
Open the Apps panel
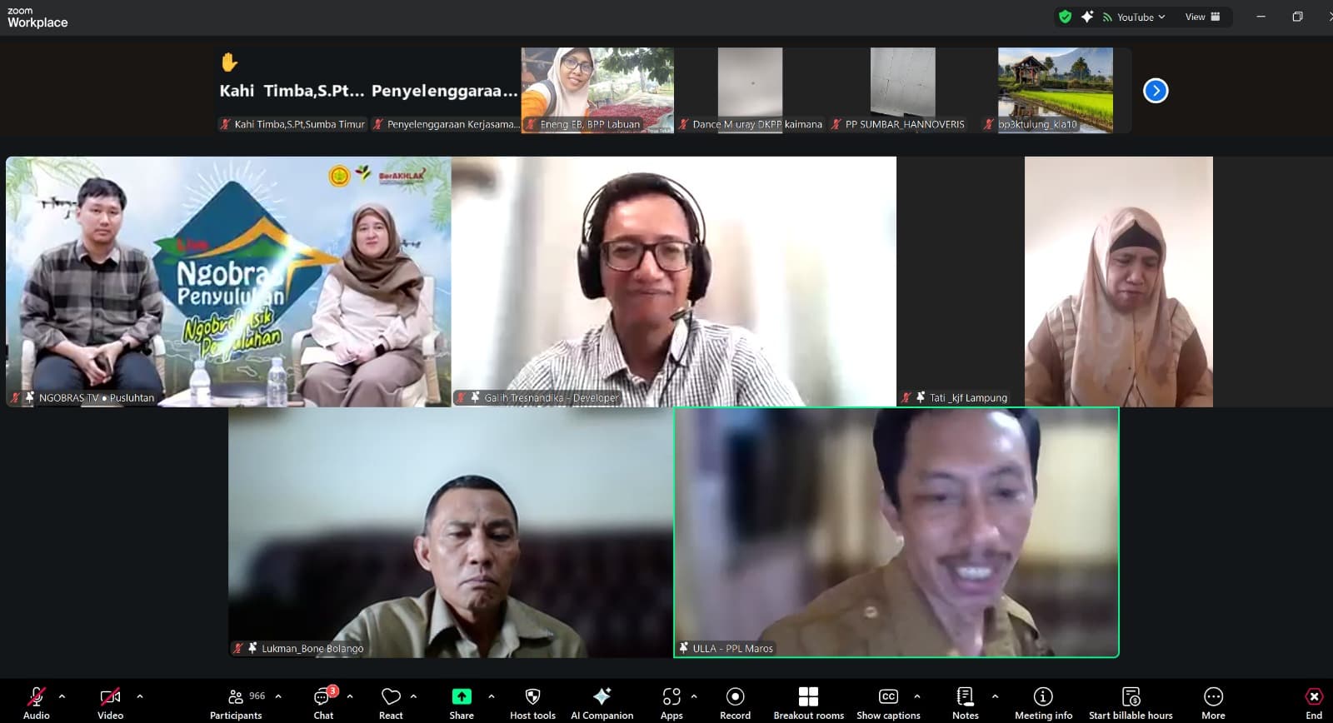point(671,702)
